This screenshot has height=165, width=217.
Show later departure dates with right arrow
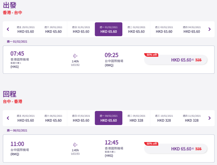tap(209, 29)
